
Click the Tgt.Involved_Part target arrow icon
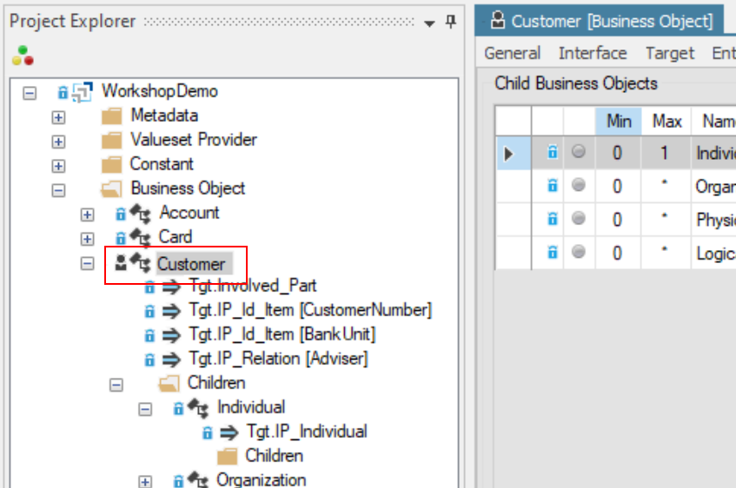[x=170, y=287]
